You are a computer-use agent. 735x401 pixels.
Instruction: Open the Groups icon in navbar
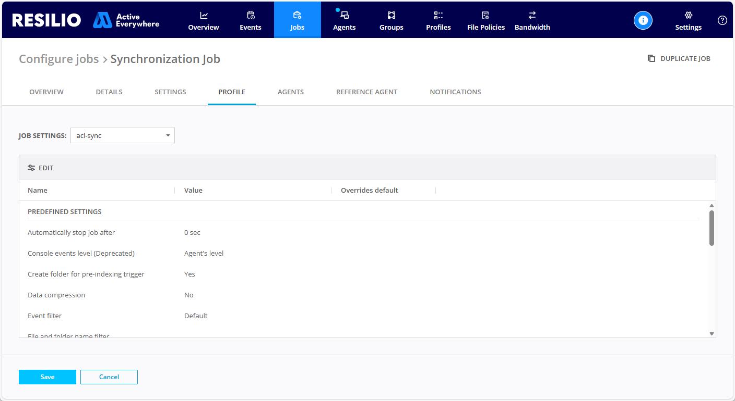coord(392,16)
